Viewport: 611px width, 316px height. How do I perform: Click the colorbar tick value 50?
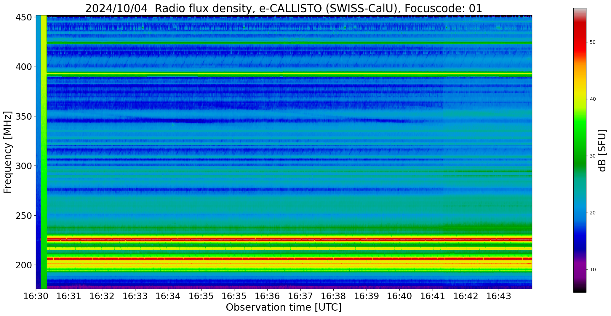(x=593, y=42)
